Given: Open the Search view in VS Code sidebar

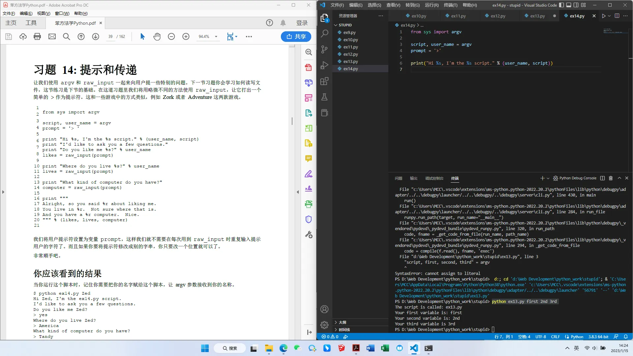Looking at the screenshot, I should pyautogui.click(x=325, y=33).
